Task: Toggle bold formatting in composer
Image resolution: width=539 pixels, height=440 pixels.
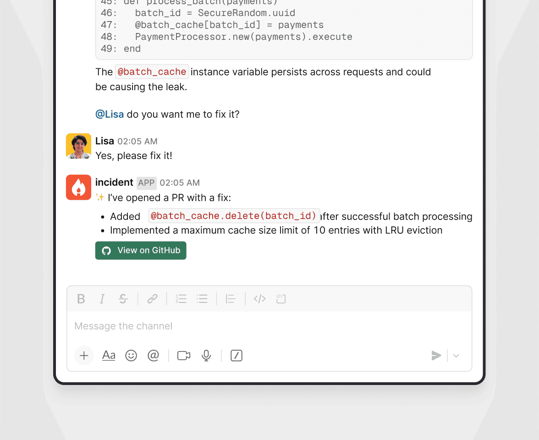Action: point(81,299)
